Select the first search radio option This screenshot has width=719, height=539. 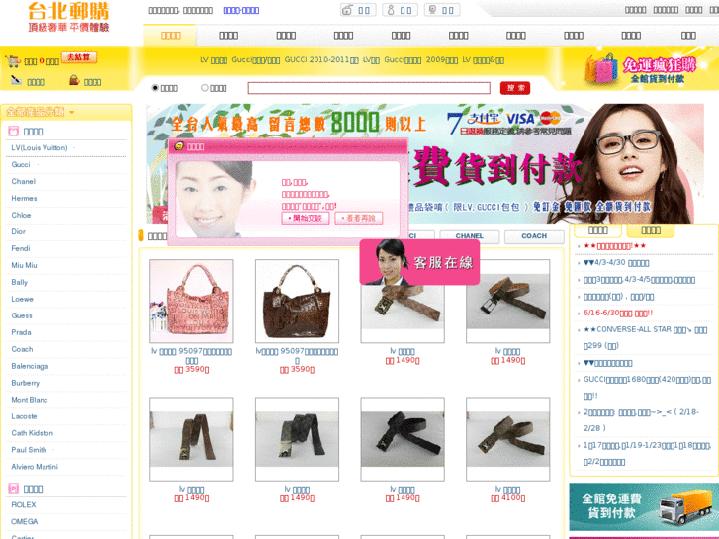click(155, 88)
